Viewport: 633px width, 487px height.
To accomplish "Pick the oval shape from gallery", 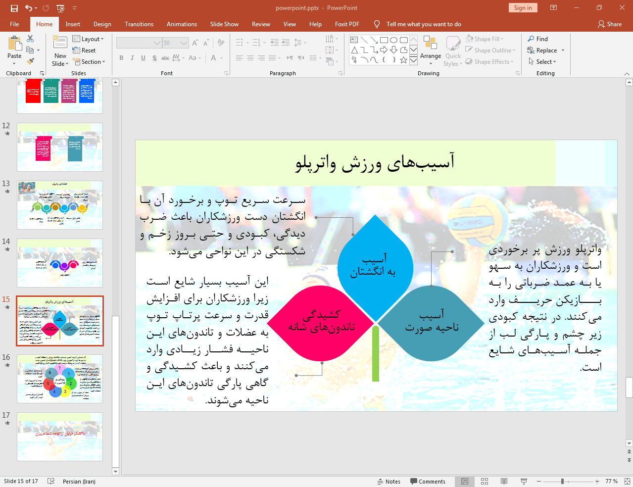I will (x=394, y=40).
